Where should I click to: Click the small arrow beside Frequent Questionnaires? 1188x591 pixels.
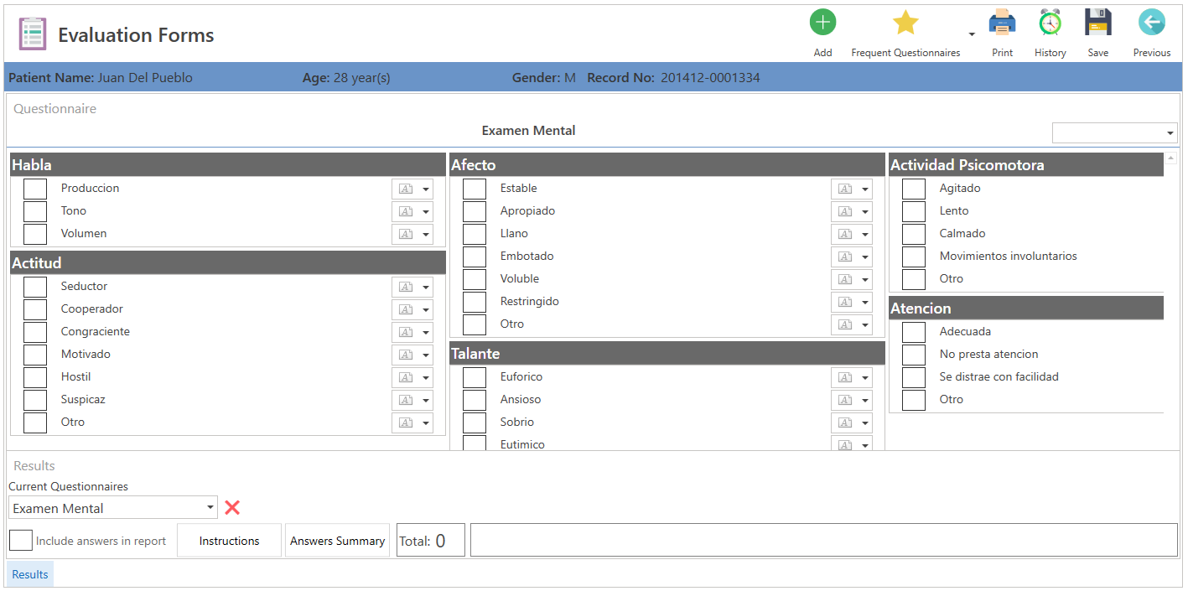point(971,34)
